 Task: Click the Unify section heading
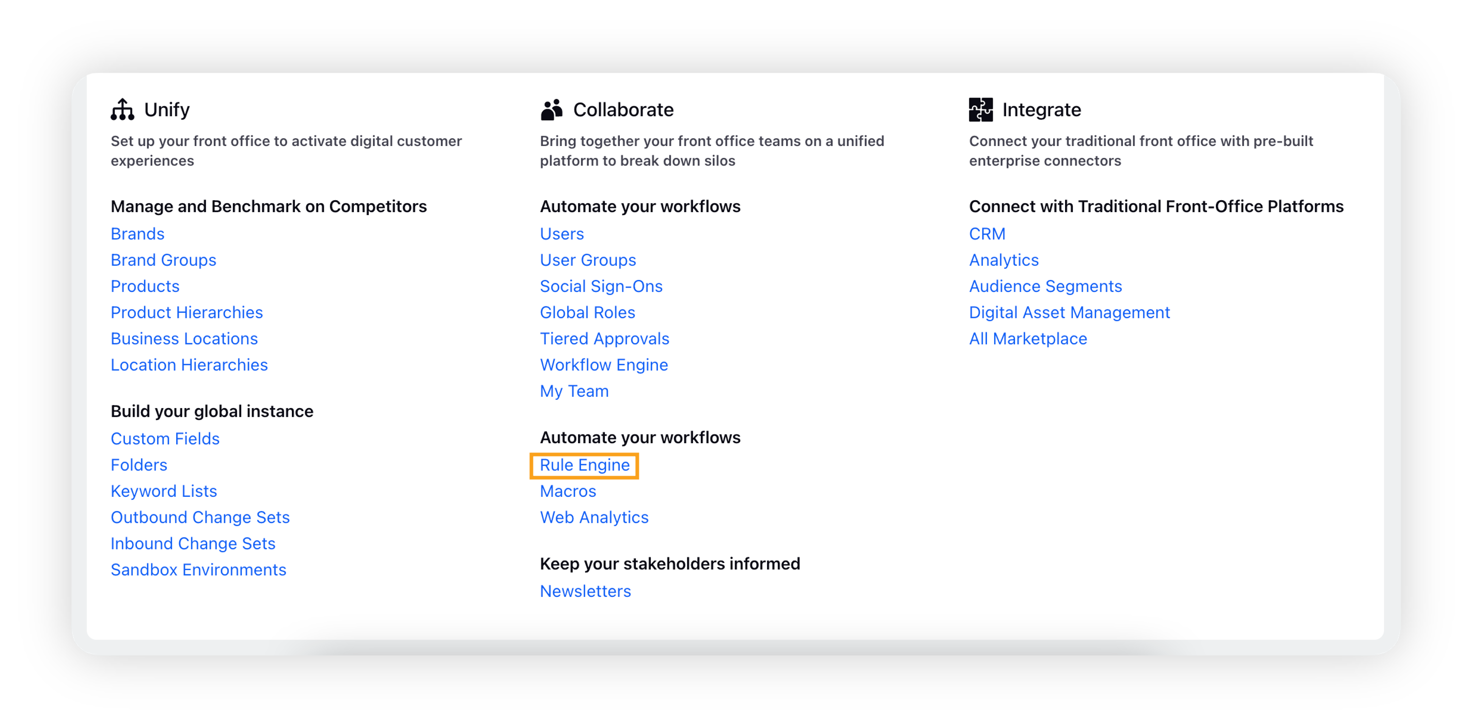pyautogui.click(x=167, y=109)
